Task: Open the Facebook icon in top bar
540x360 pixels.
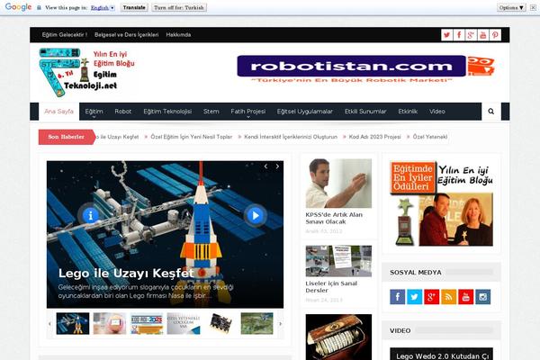Action: 459,35
